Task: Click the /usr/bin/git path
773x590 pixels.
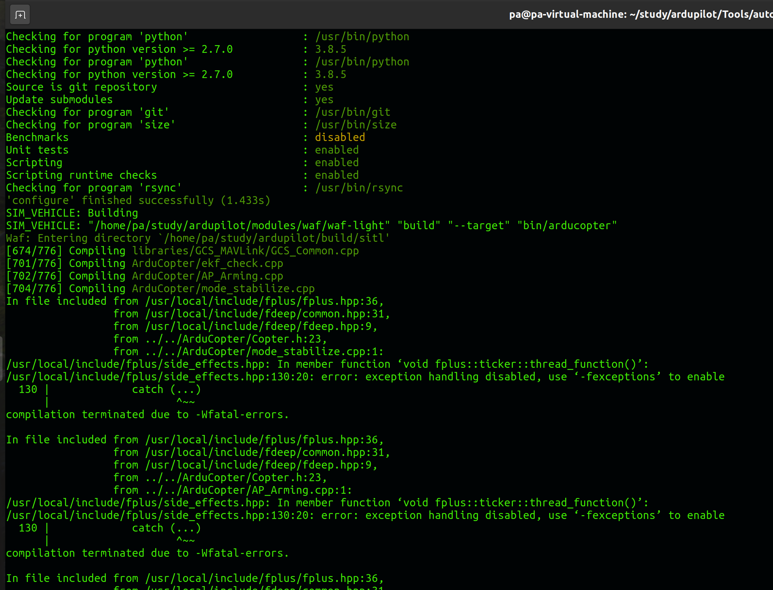Action: pyautogui.click(x=353, y=112)
